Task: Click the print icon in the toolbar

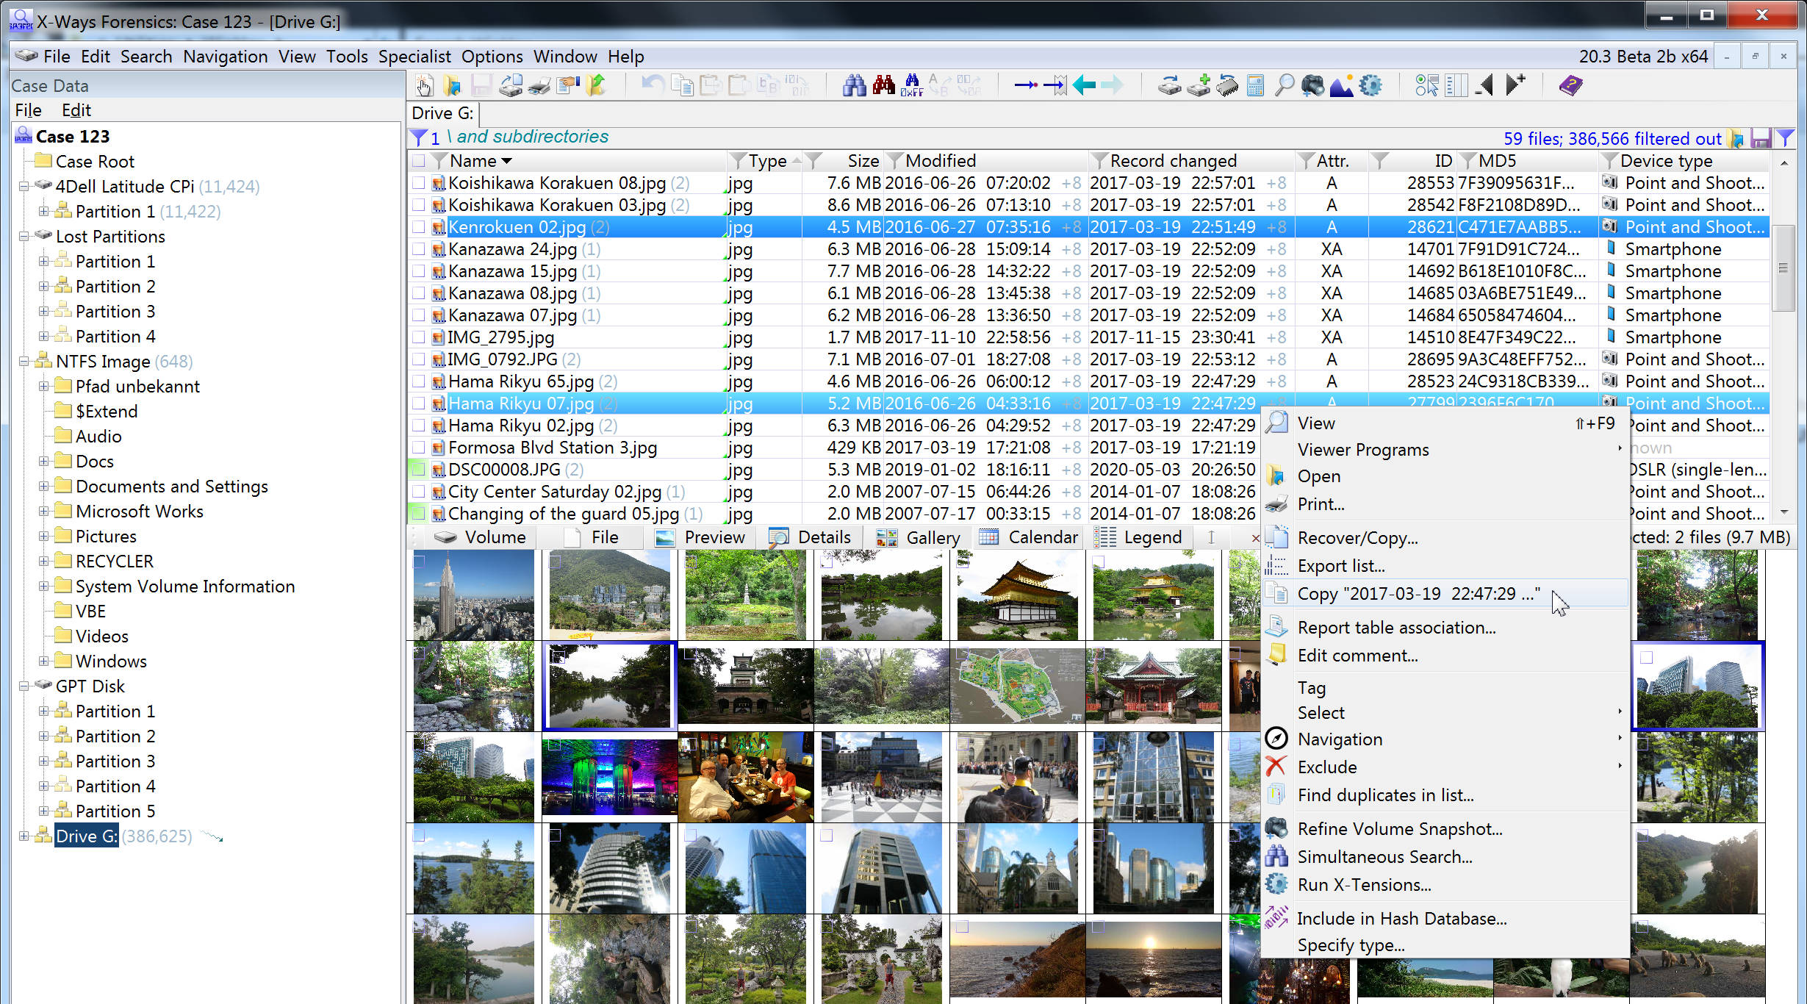Action: pyautogui.click(x=539, y=85)
